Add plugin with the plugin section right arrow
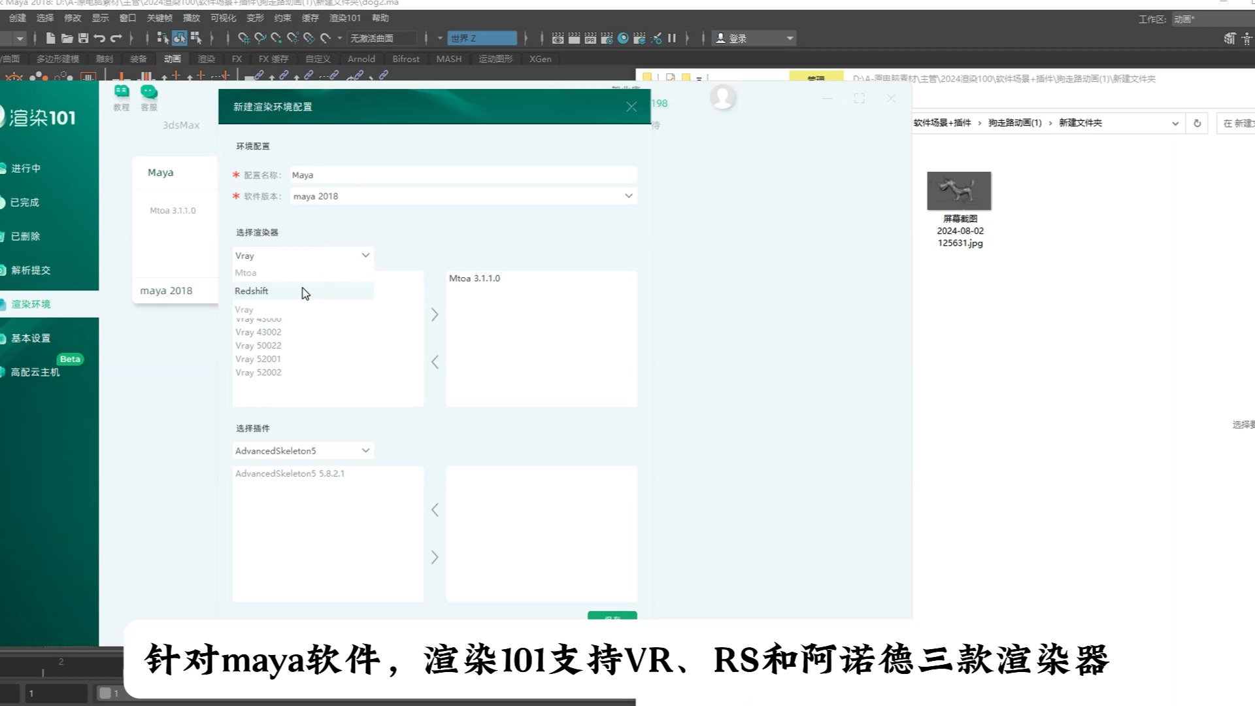The image size is (1255, 706). point(435,558)
